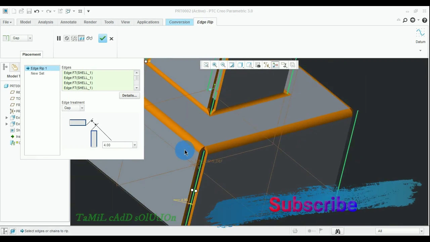
Task: Click the Undo arrow icon
Action: [x=36, y=11]
